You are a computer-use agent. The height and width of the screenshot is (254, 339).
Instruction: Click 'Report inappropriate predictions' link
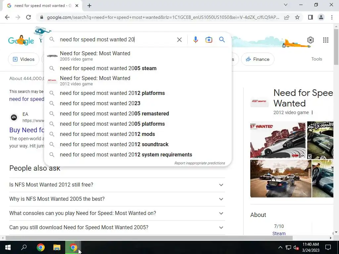pos(200,163)
